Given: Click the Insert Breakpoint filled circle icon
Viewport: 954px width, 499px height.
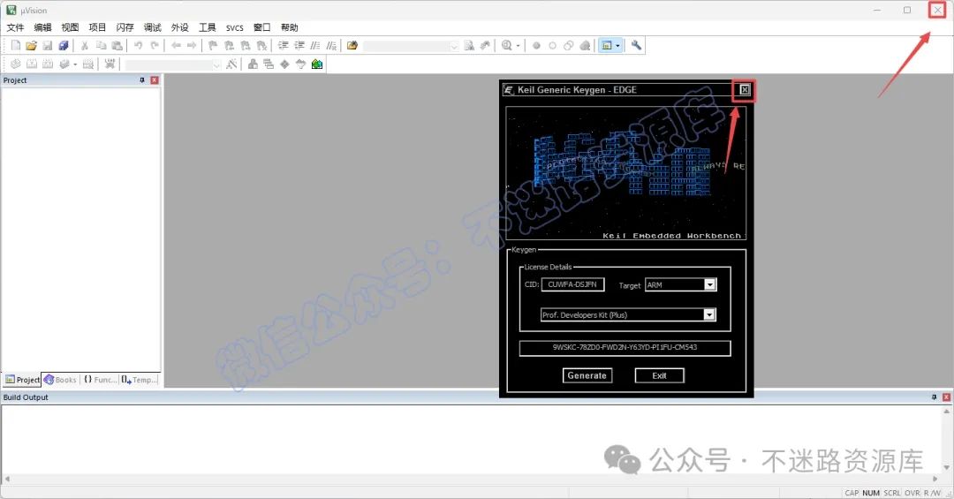Looking at the screenshot, I should [x=536, y=45].
